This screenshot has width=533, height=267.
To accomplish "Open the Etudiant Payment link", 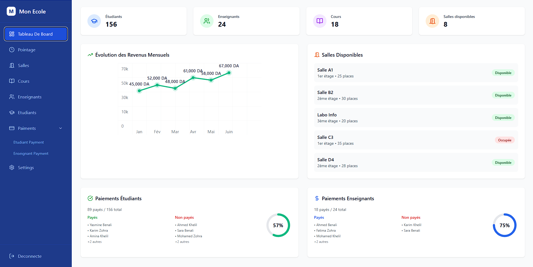I will pos(29,142).
